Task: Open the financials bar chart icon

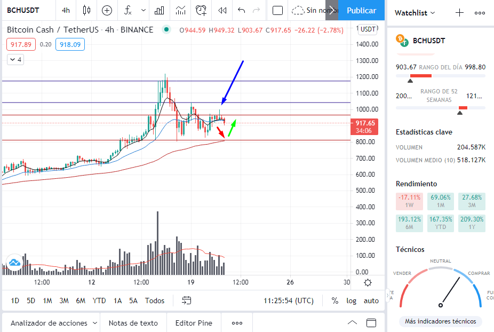Action: pos(160,10)
